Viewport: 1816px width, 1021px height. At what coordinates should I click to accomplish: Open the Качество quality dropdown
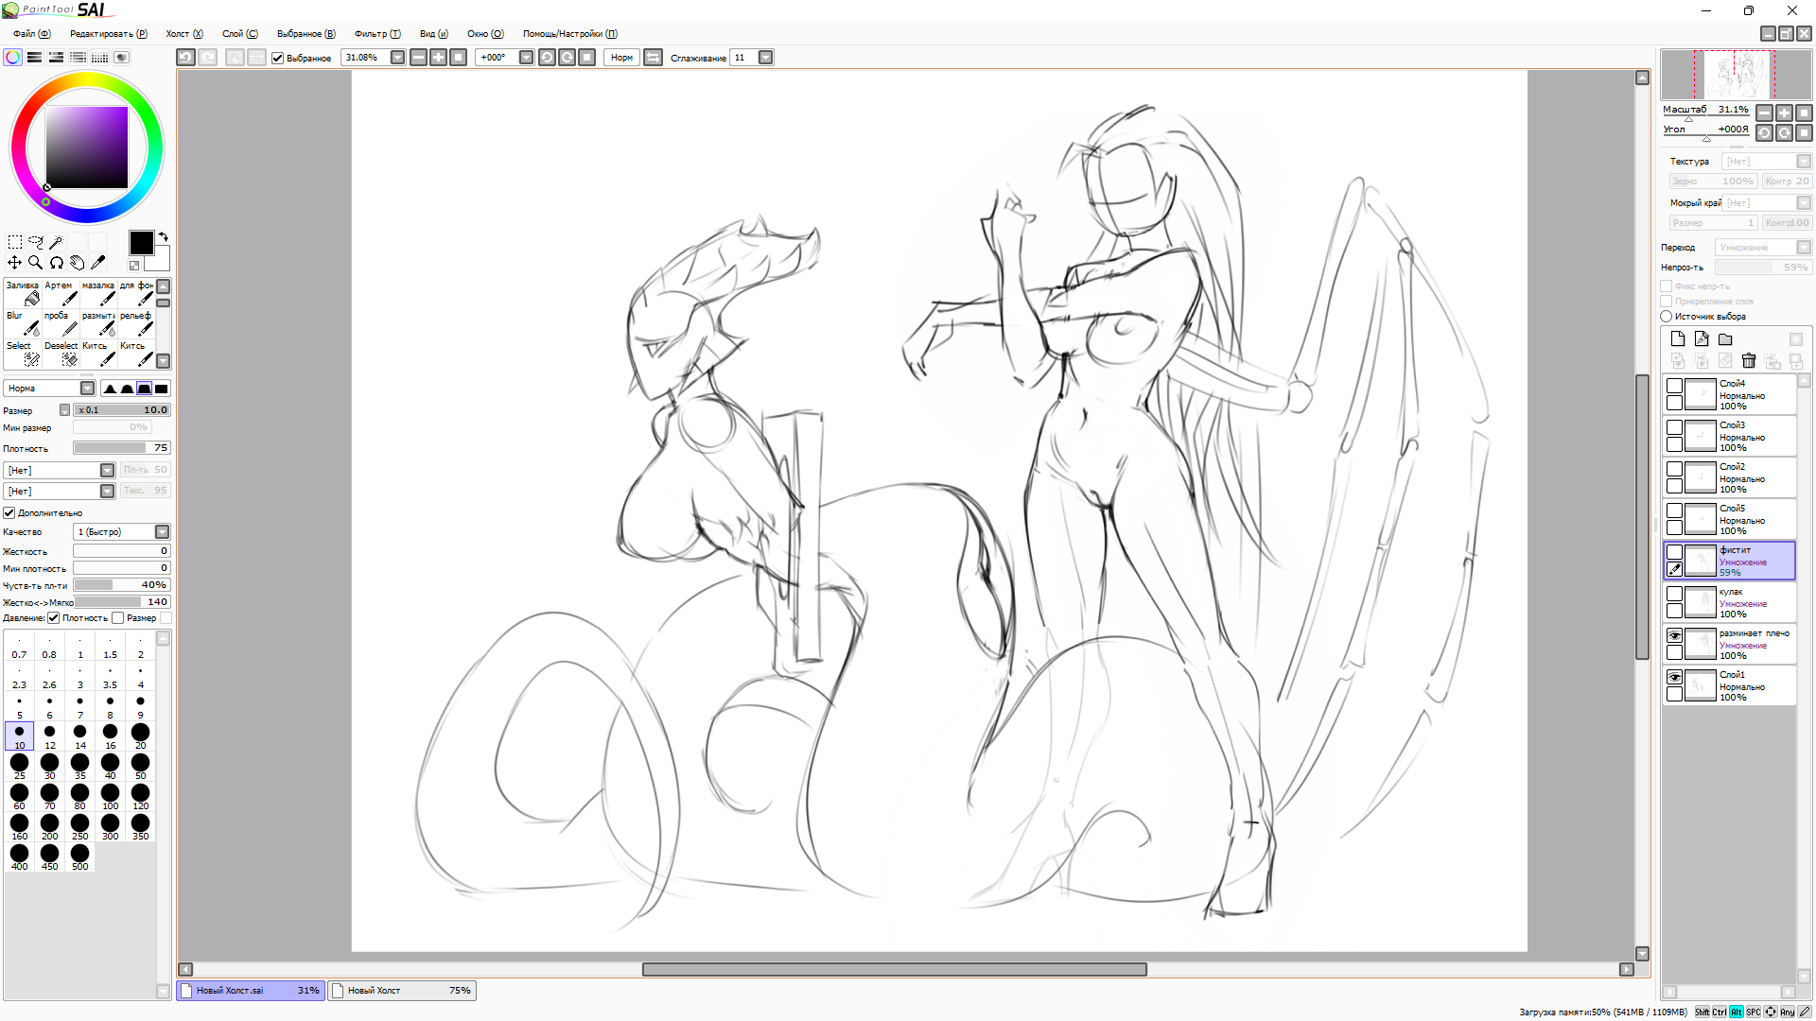(x=163, y=532)
